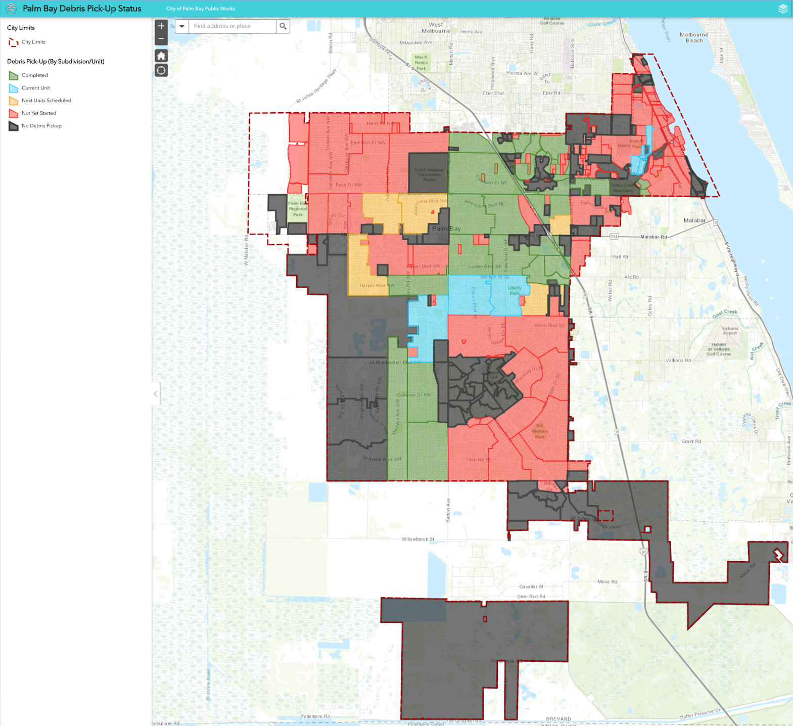This screenshot has height=726, width=793.
Task: Open the layer list icon
Action: 782,9
